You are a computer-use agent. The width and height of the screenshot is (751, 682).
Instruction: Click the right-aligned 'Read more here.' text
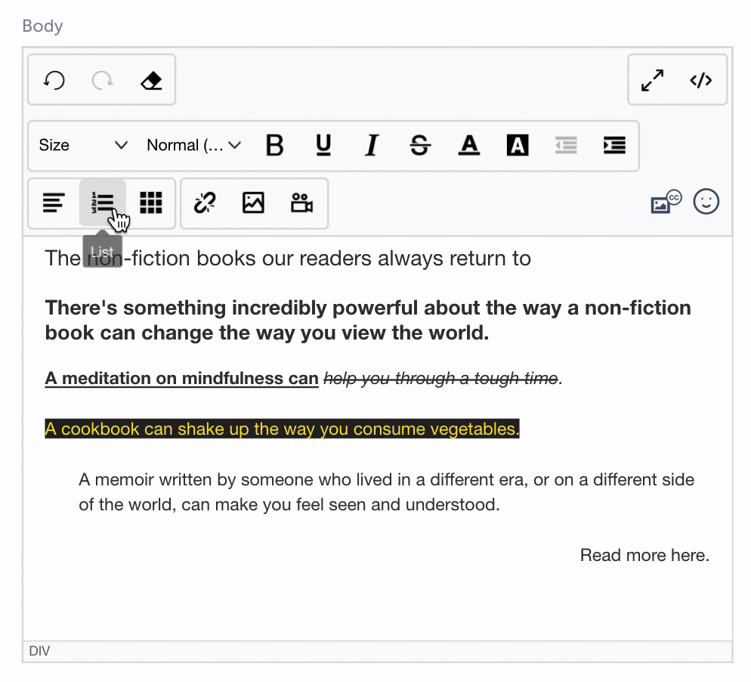pyautogui.click(x=644, y=555)
